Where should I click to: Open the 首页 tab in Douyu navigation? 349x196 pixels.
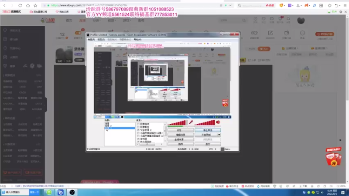coord(69,20)
